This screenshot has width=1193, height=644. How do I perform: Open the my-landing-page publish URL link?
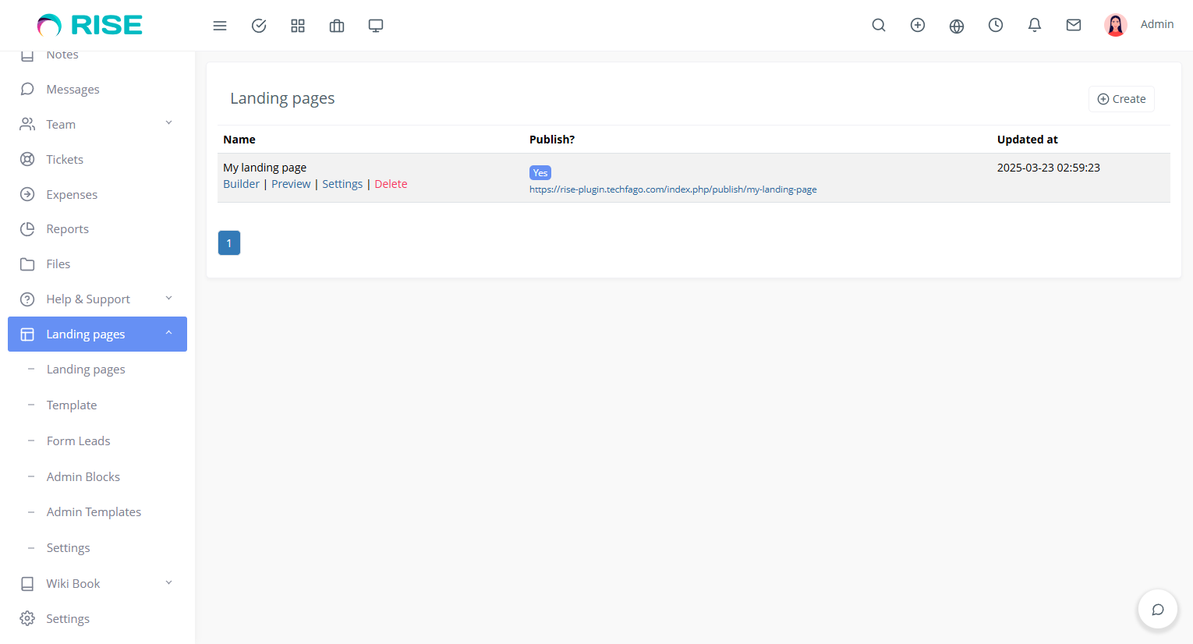(x=672, y=189)
